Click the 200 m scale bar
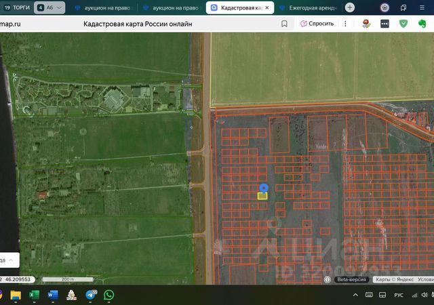This screenshot has height=305, width=434. click(67, 279)
